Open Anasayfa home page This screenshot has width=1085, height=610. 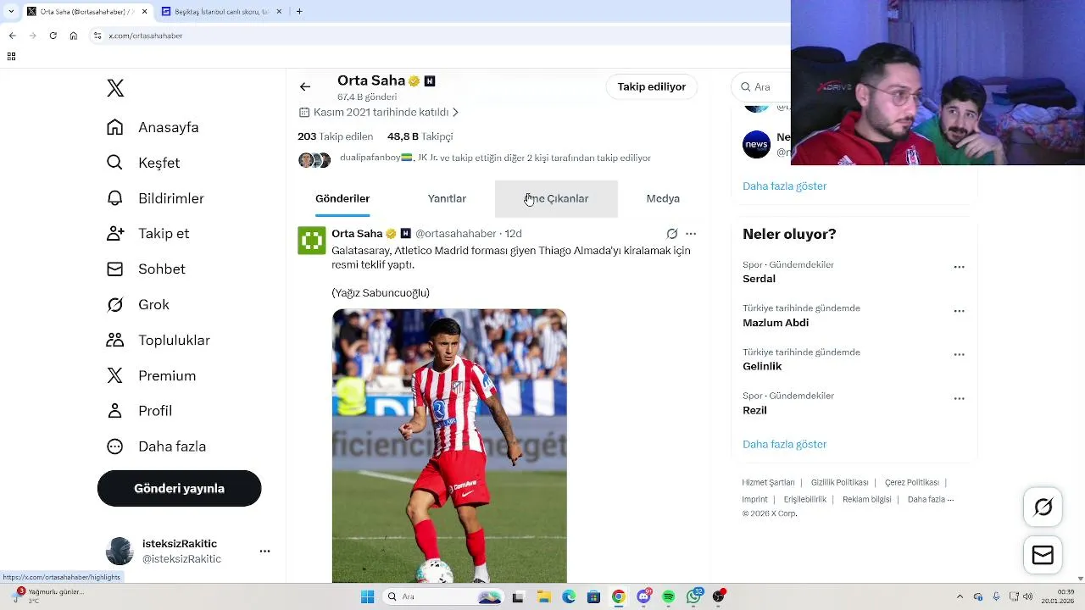[153, 127]
